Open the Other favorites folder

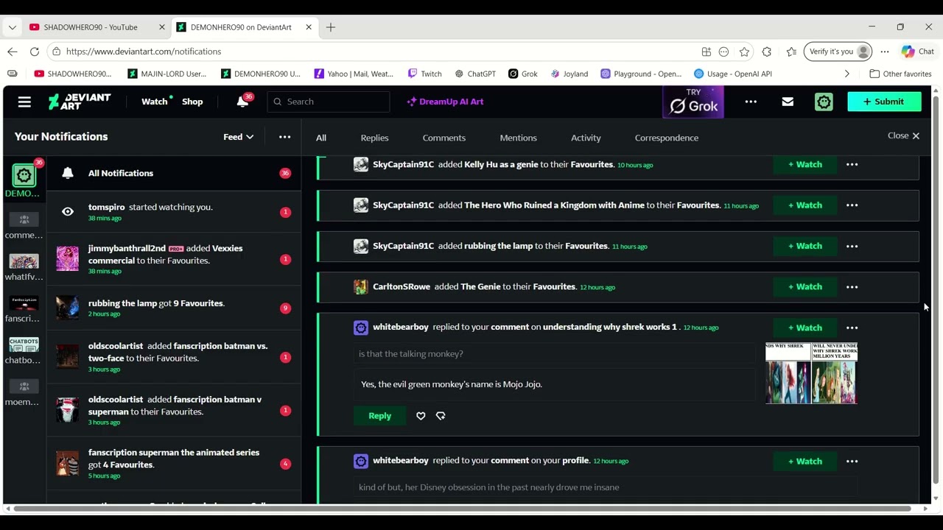coord(900,74)
